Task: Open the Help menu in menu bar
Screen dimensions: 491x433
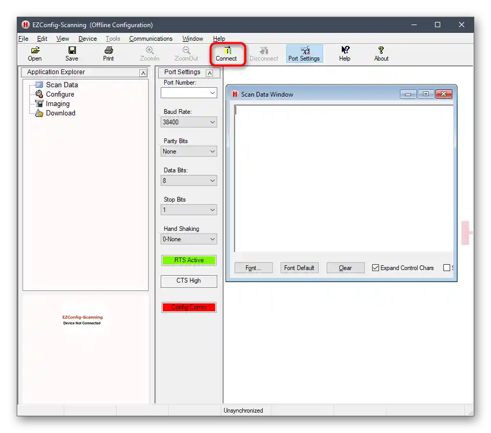Action: pyautogui.click(x=219, y=39)
